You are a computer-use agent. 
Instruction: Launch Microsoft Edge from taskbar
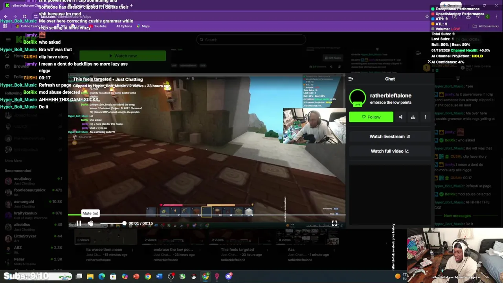[x=102, y=276]
